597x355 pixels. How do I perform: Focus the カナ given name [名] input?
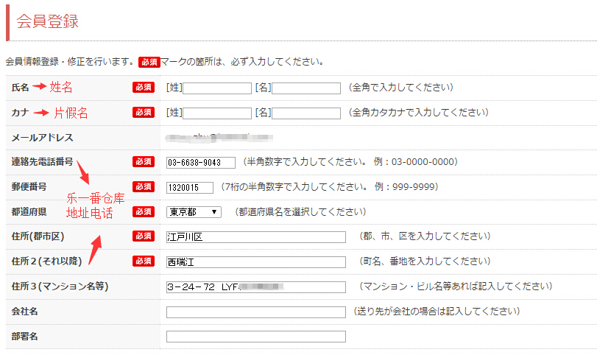(305, 113)
